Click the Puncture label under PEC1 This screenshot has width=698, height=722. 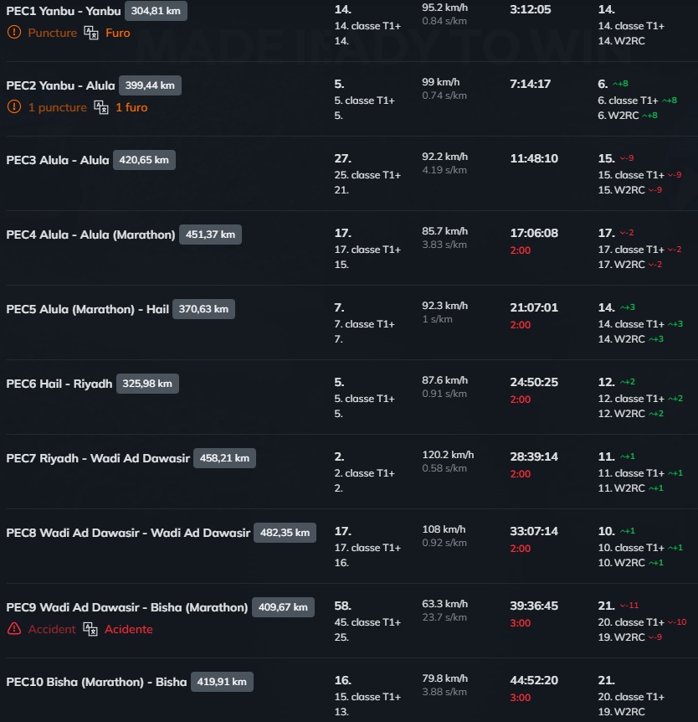click(x=52, y=33)
